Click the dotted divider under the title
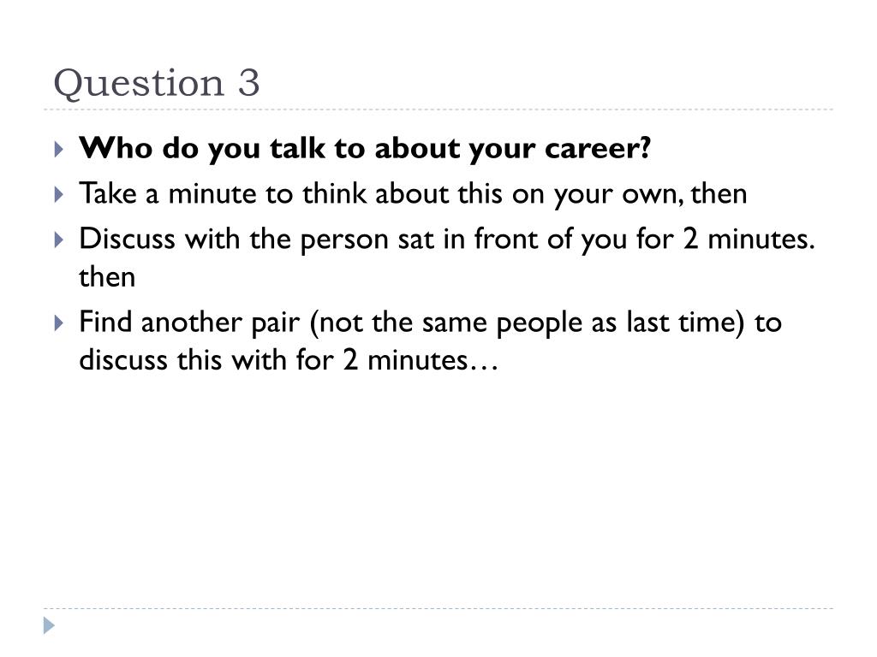Screen dimensions: 877x657 [x=438, y=109]
